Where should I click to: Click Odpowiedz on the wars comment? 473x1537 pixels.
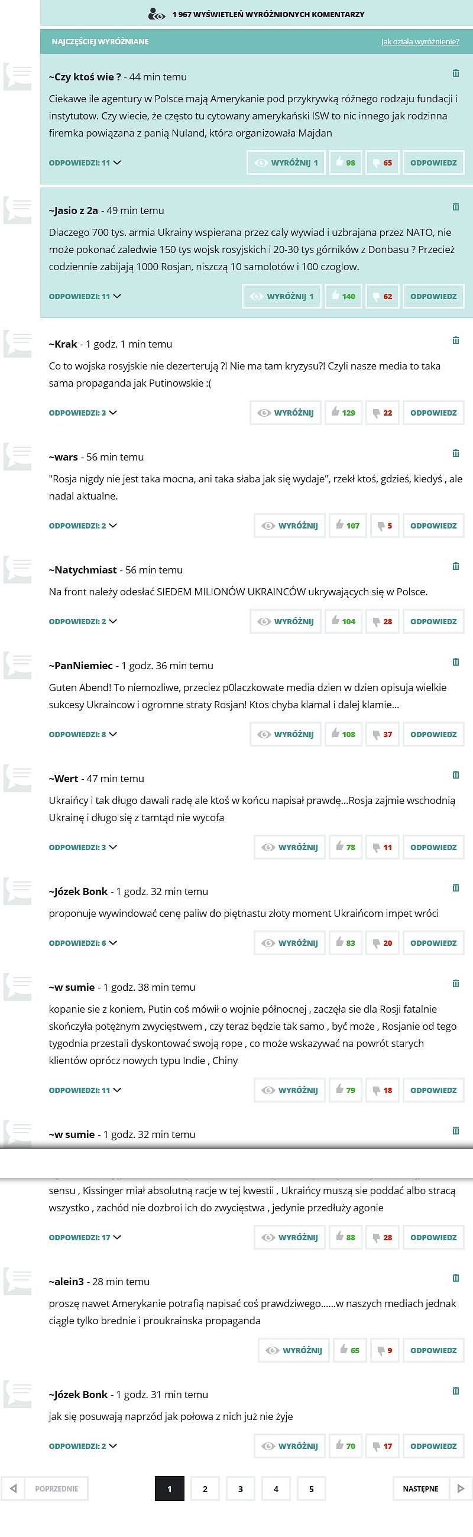(x=433, y=525)
